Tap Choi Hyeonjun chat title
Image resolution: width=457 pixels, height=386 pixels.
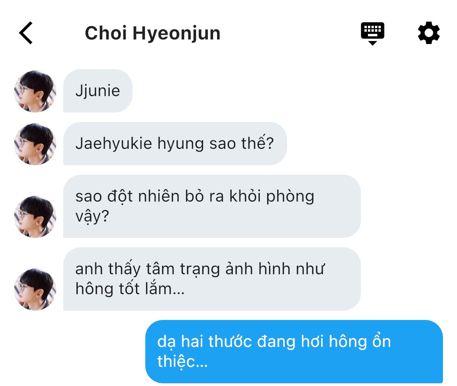[x=152, y=33]
